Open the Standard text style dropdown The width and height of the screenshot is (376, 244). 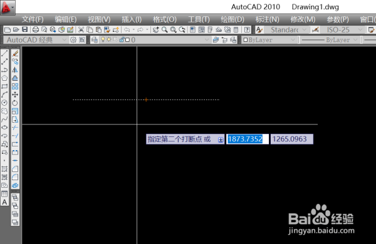click(304, 29)
